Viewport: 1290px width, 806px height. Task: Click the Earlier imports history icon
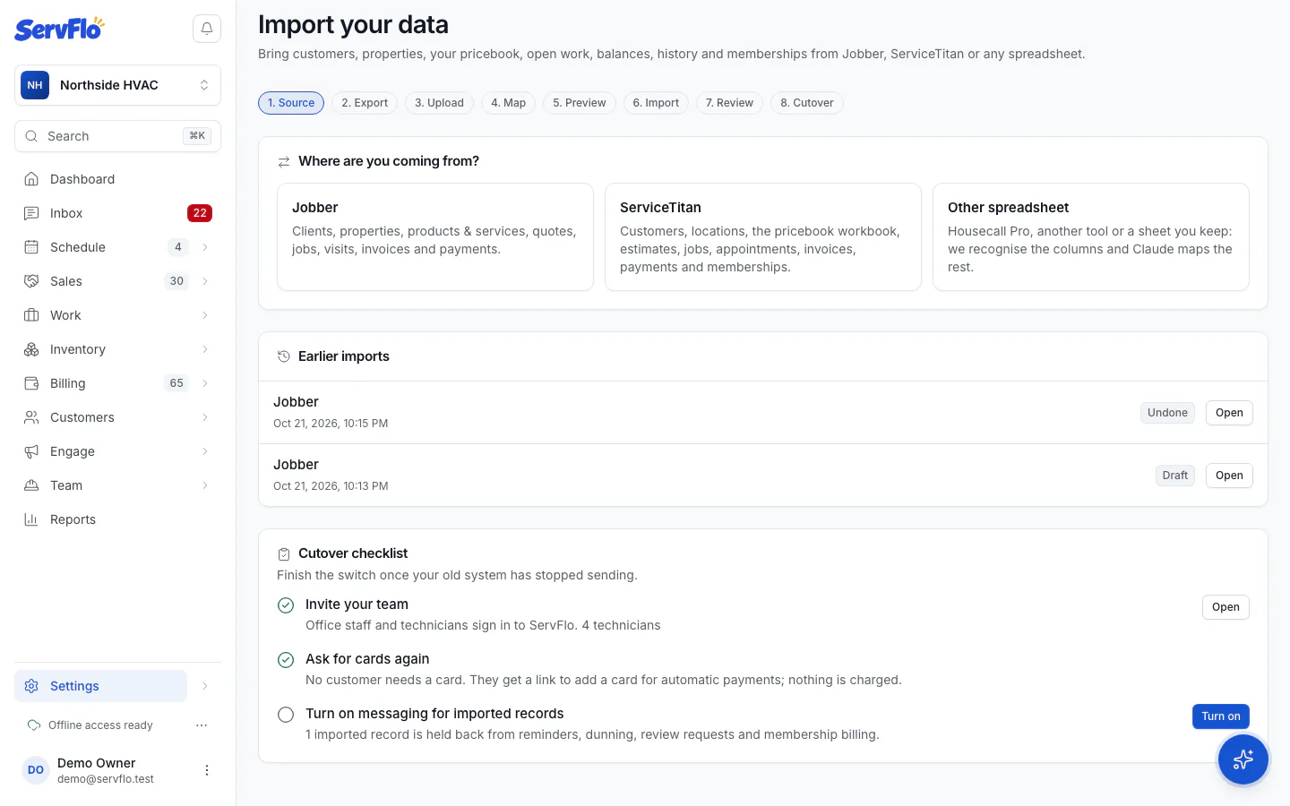pyautogui.click(x=284, y=356)
